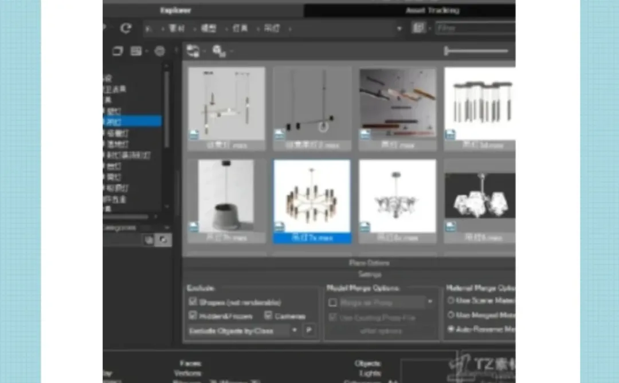Open the path history dropdown arrow
Screen dimensions: 619x383
pyautogui.click(x=399, y=29)
